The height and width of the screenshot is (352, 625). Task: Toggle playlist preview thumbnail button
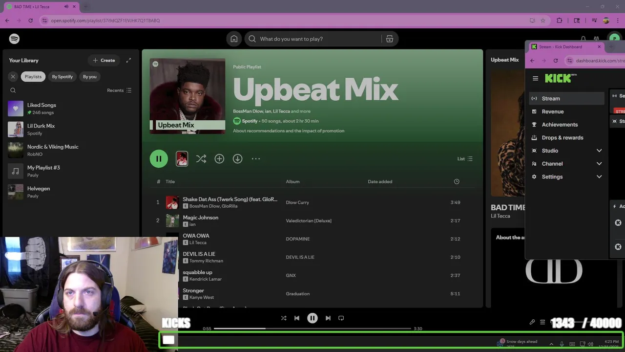[182, 158]
